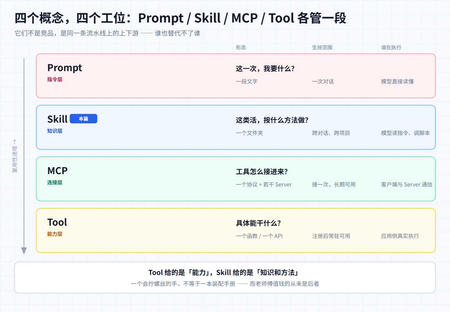Screen dimensions: 450x312
Task: Click the blue 本篇 badge next to Skill
Action: pos(83,119)
